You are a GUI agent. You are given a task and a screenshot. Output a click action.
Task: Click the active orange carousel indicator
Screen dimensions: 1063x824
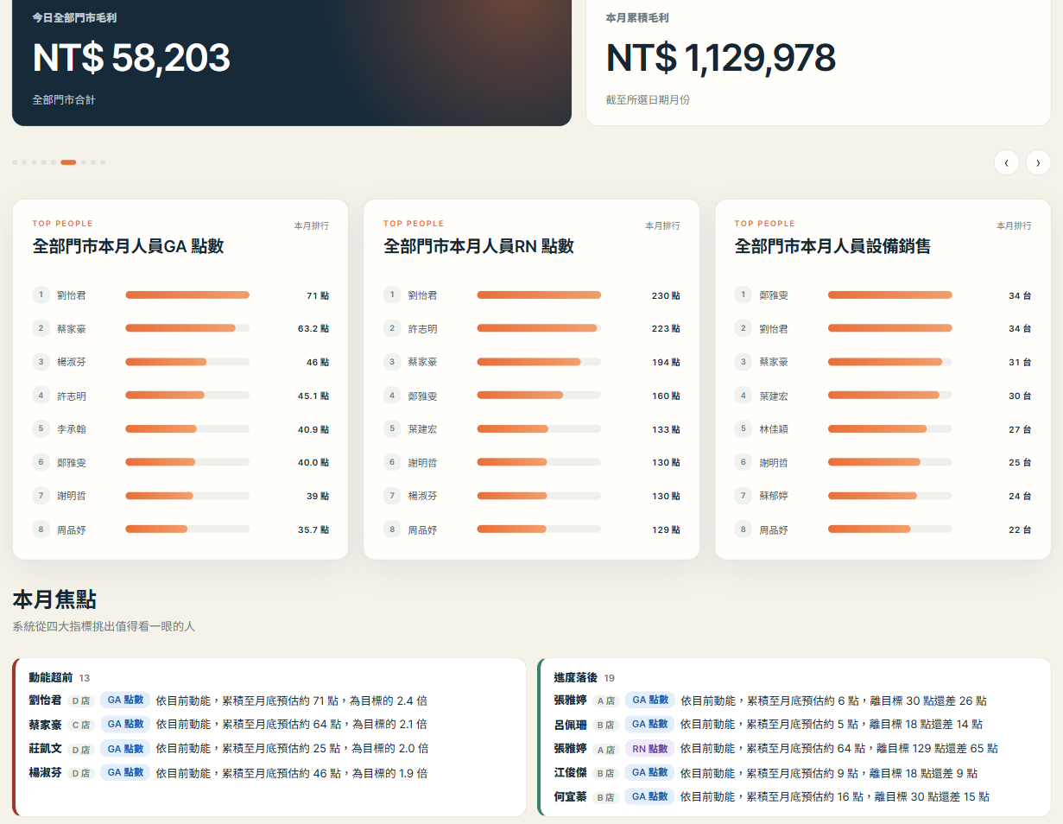point(68,162)
